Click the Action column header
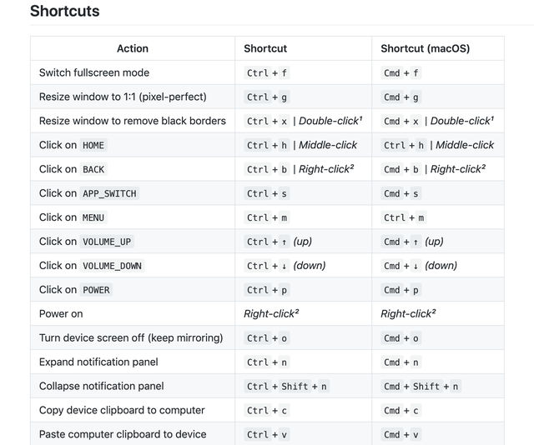The height and width of the screenshot is (445, 534). [132, 48]
